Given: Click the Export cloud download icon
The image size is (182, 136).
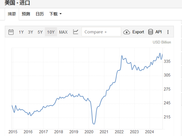Looking at the screenshot, I should click(x=126, y=32).
